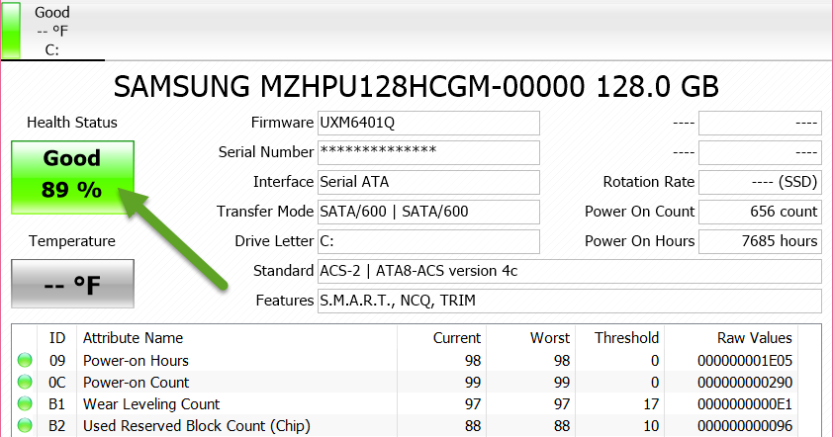Select the C: drive tab at top
833x437 pixels.
[52, 31]
